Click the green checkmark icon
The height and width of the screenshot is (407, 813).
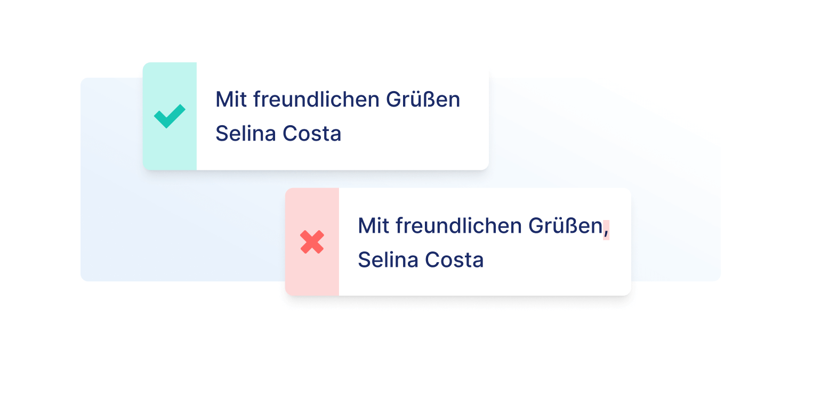pos(170,116)
